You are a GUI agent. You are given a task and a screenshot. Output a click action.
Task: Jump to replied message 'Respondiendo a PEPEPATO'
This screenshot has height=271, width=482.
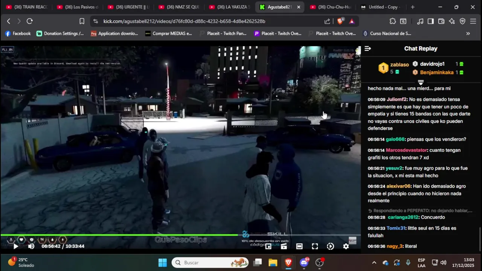click(x=420, y=210)
